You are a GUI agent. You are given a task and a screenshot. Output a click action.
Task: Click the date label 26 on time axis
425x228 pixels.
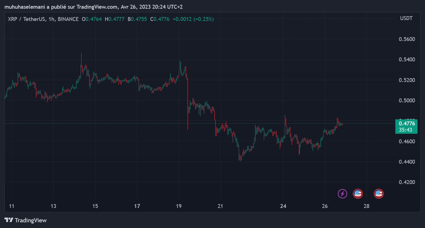pyautogui.click(x=325, y=206)
